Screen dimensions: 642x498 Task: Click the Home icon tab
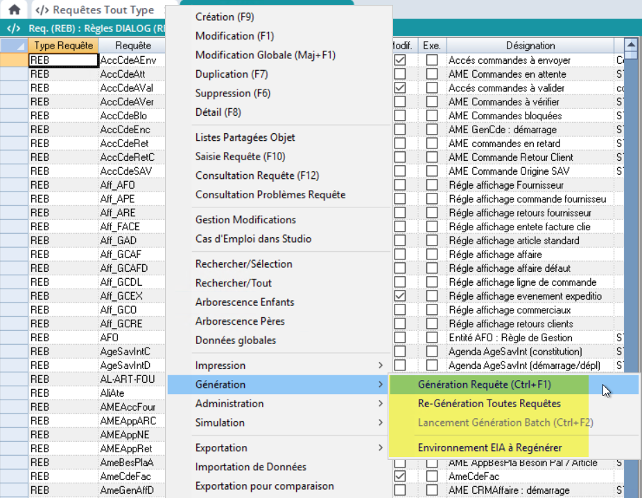pos(14,10)
